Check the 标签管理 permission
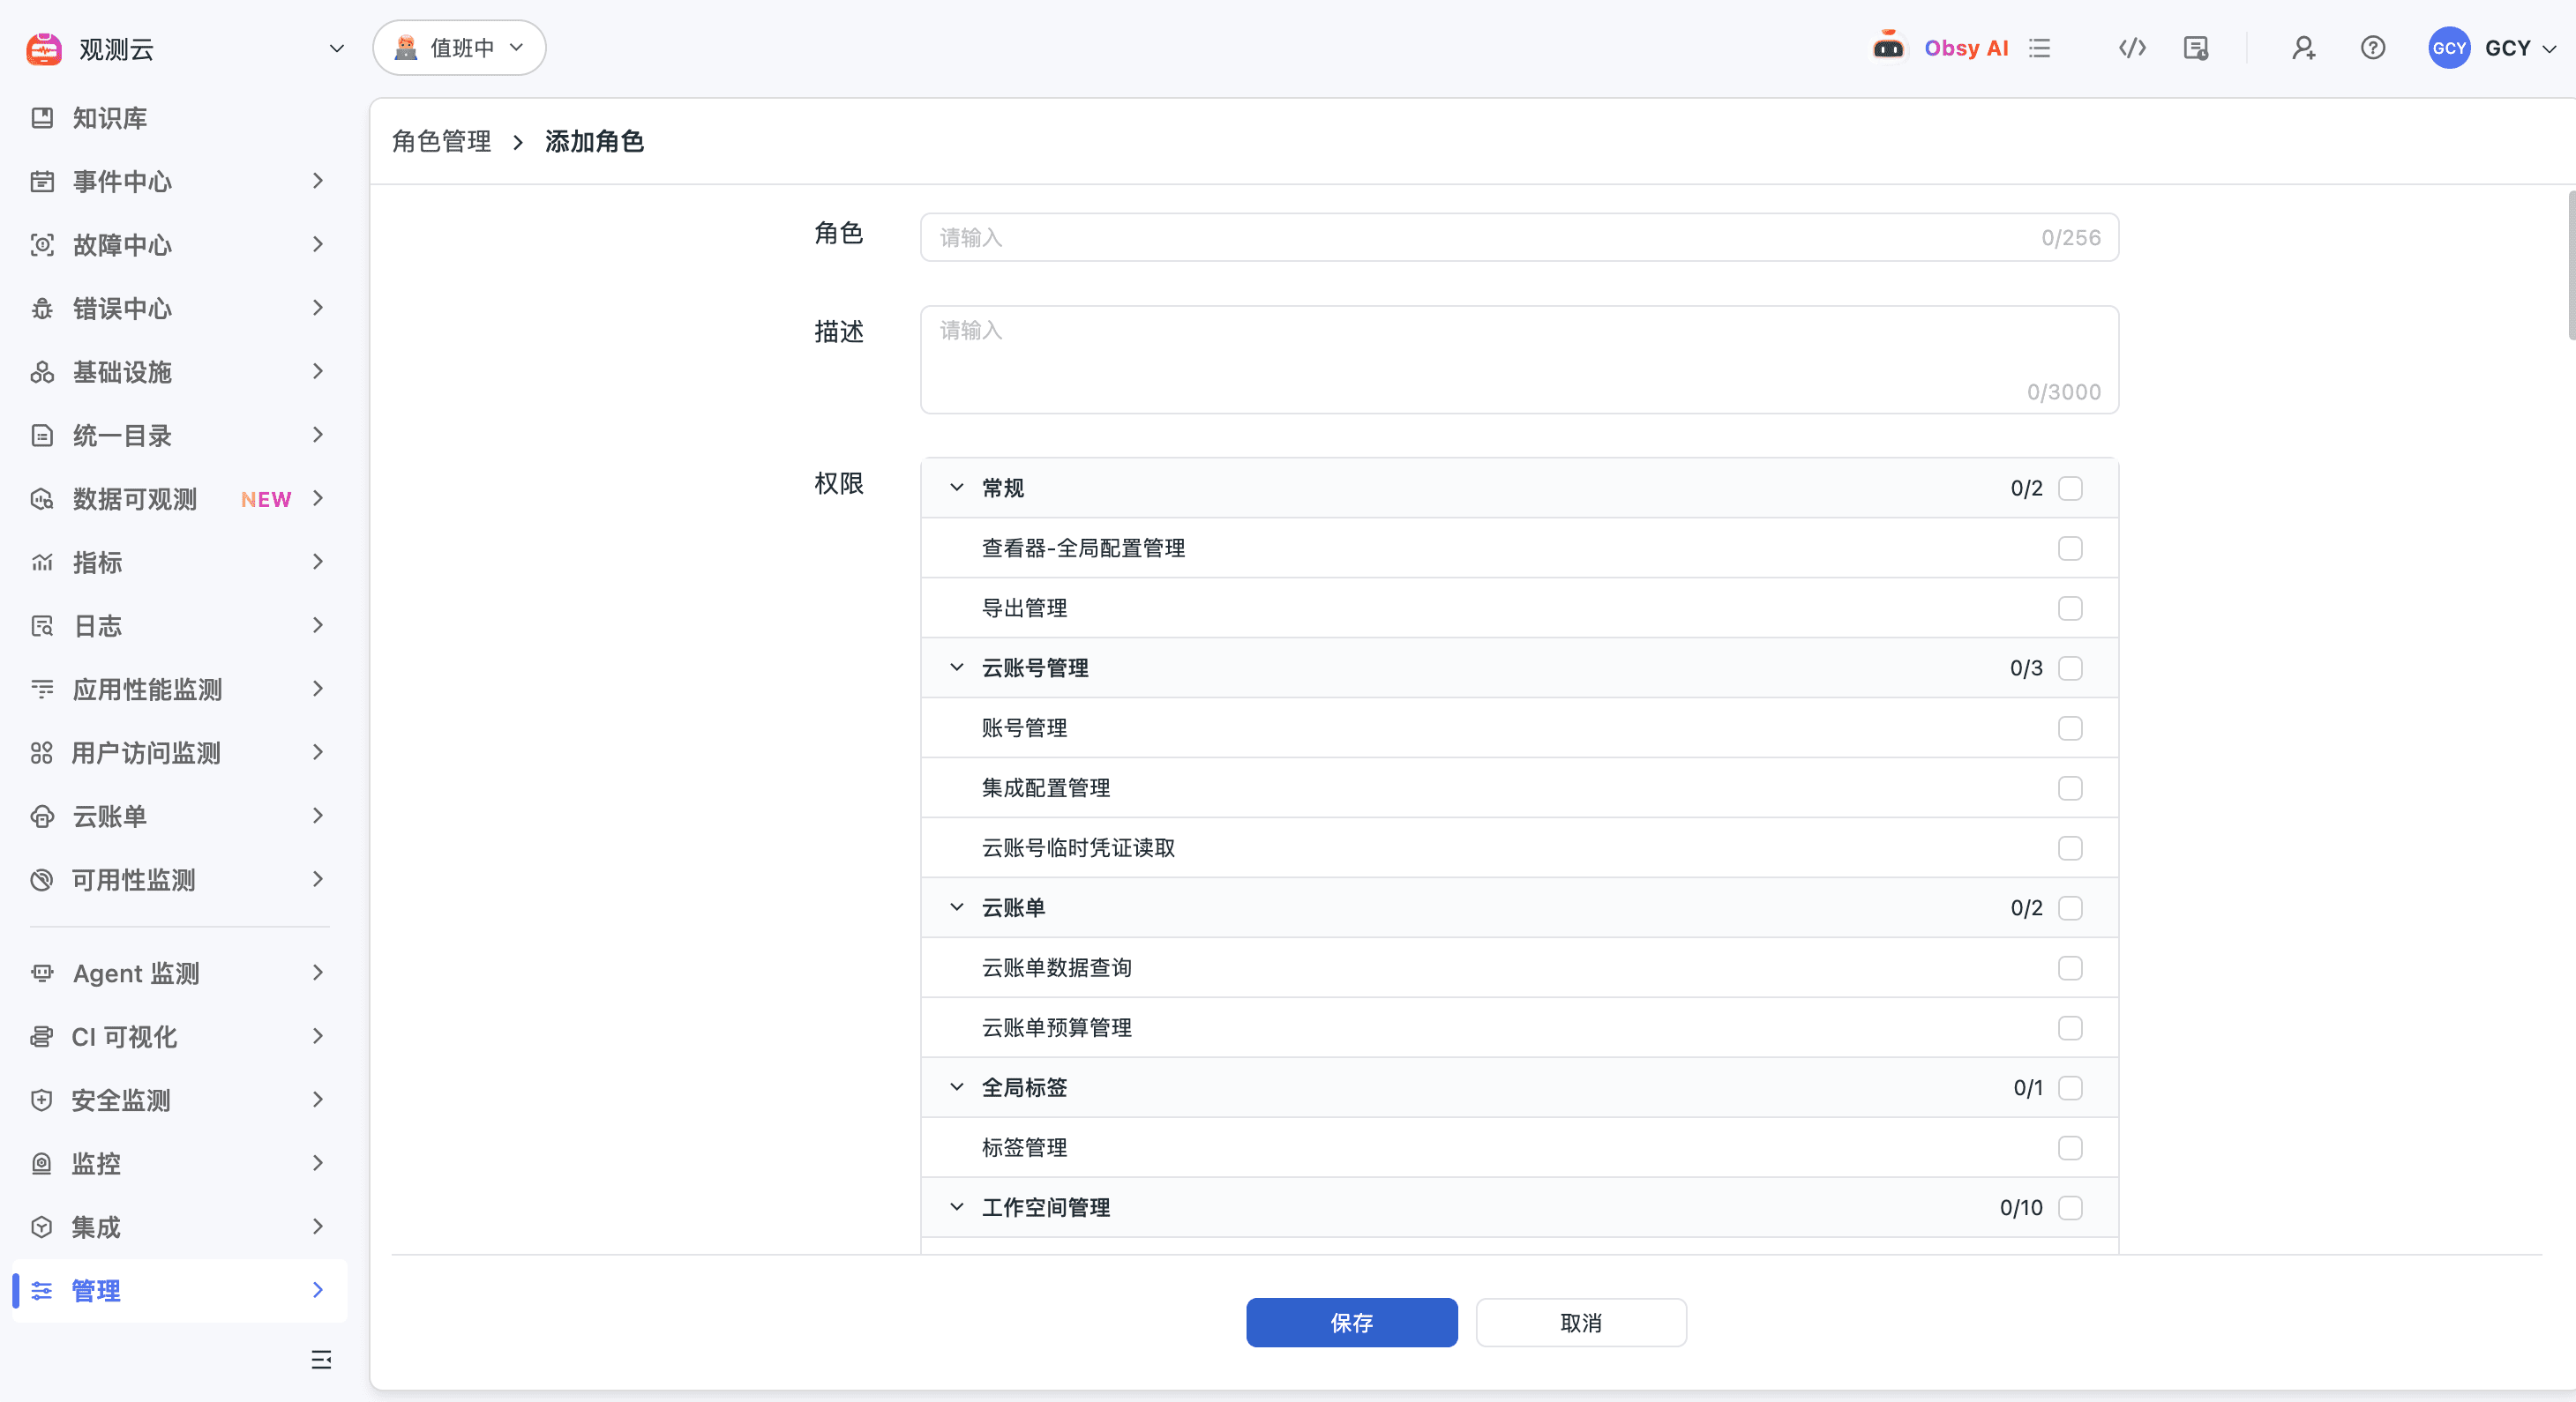Viewport: 2576px width, 1402px height. [x=2070, y=1147]
